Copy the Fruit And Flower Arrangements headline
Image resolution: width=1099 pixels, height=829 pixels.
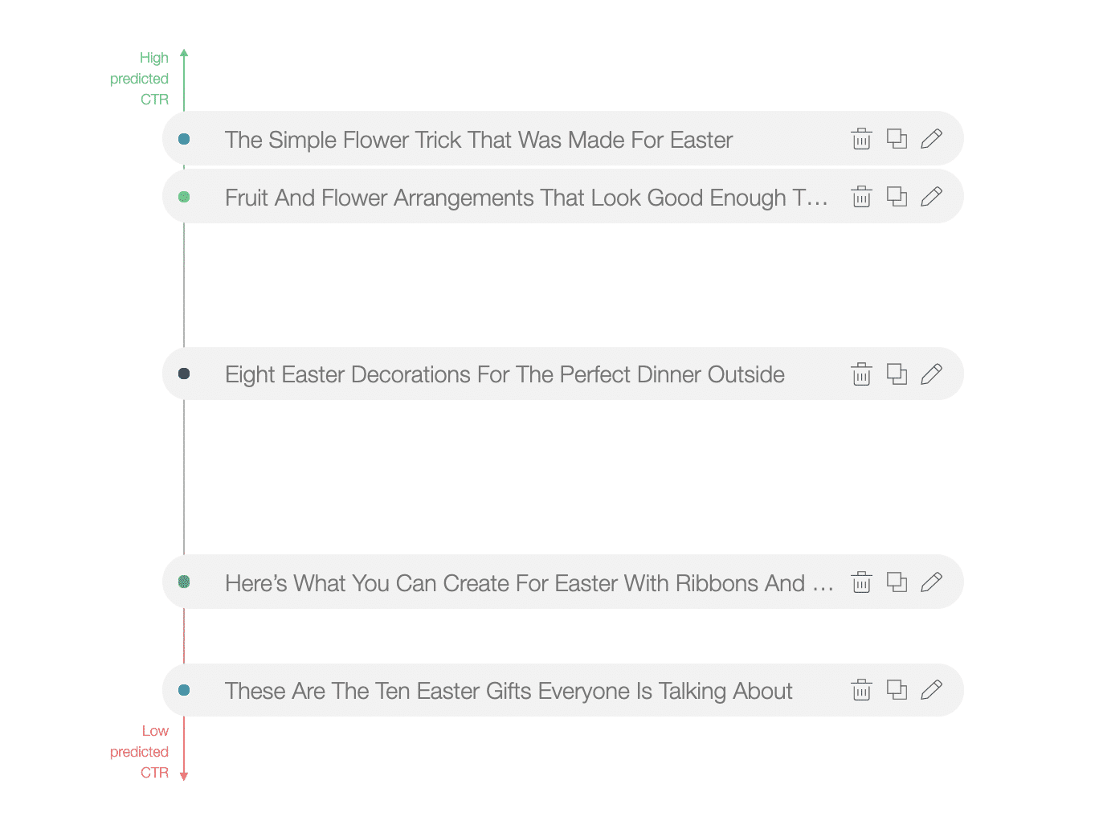[x=897, y=197]
